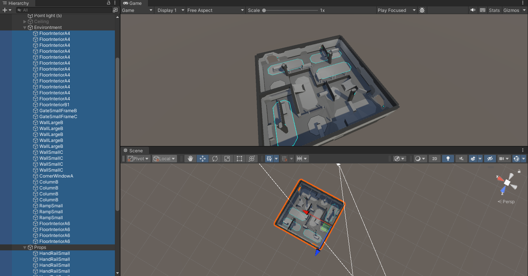The width and height of the screenshot is (528, 276).
Task: Collapse the Props group
Action: [25, 247]
